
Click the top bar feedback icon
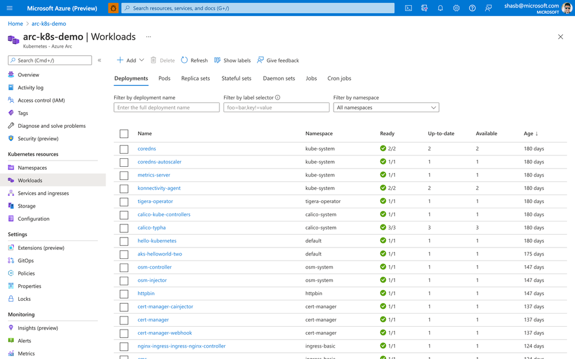coord(488,8)
